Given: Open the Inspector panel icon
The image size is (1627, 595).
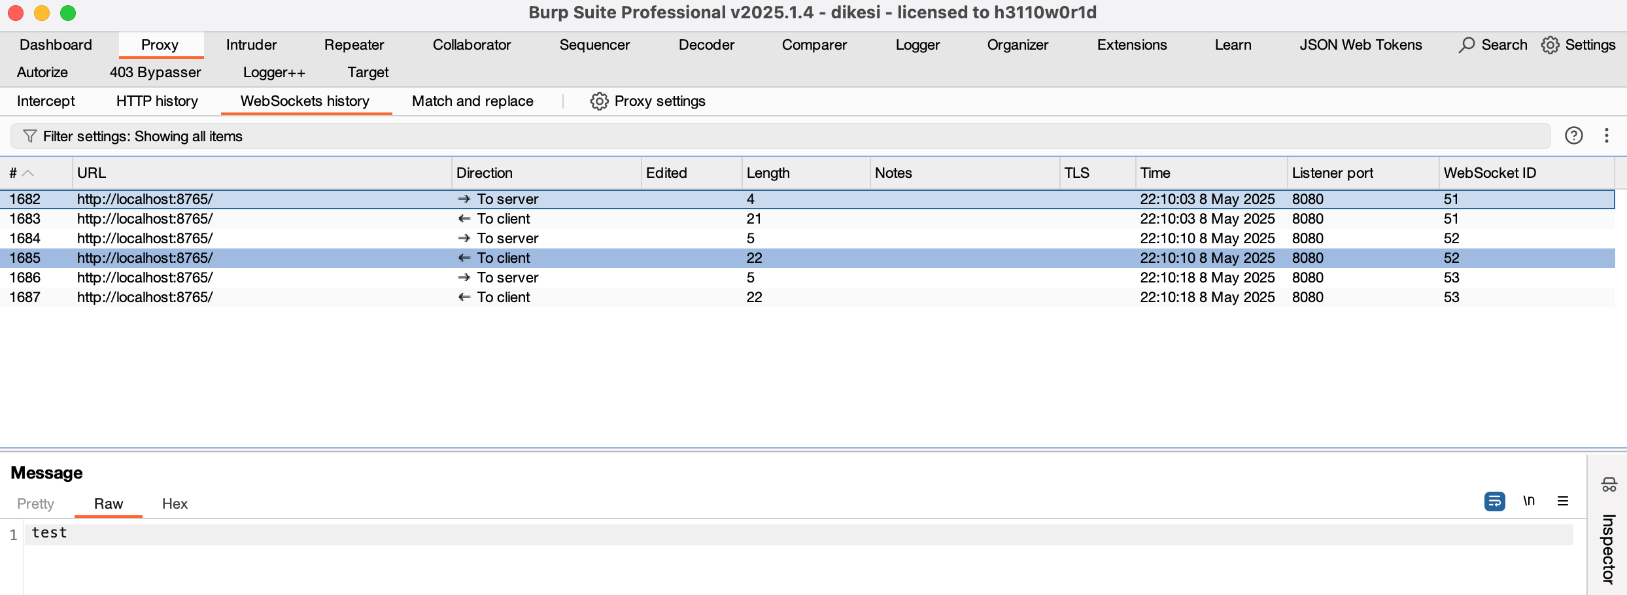Looking at the screenshot, I should pyautogui.click(x=1609, y=484).
